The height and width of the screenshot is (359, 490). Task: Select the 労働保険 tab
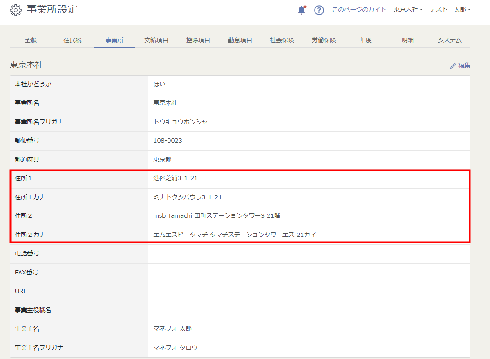point(324,40)
